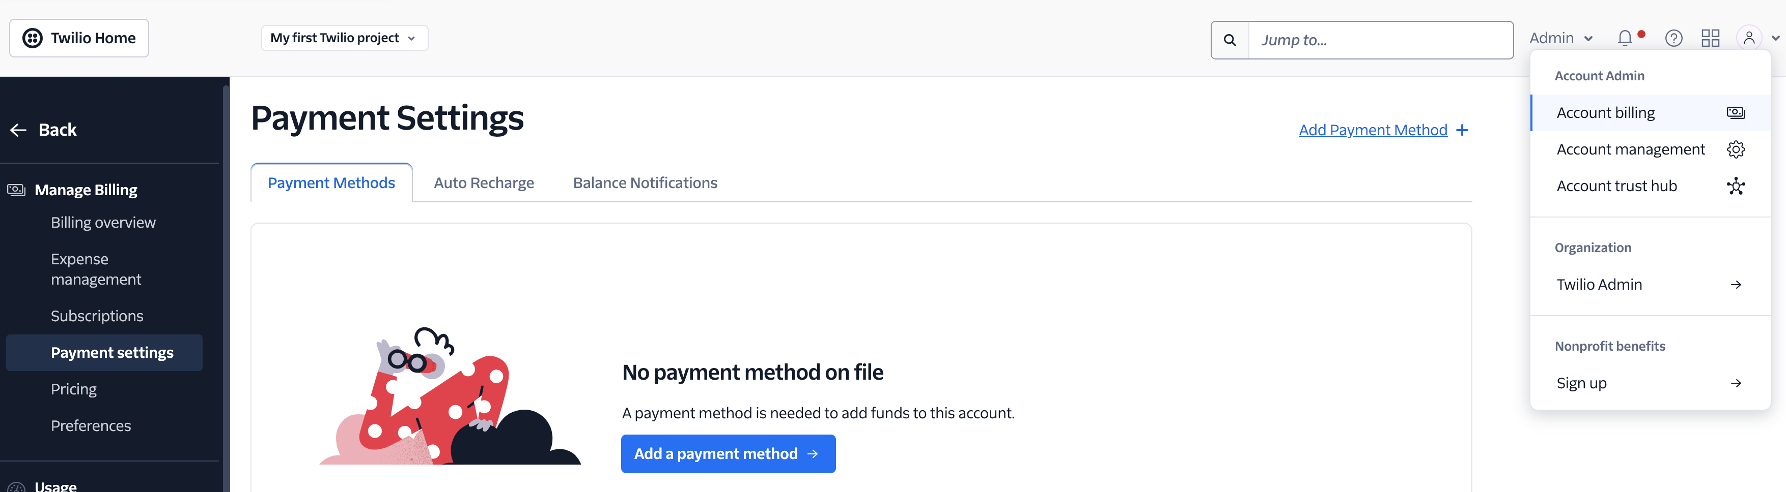
Task: Collapse the Admin dropdown menu
Action: pyautogui.click(x=1560, y=38)
